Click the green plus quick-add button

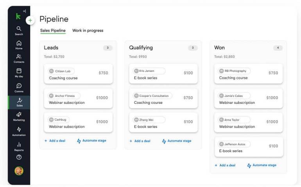point(30,20)
